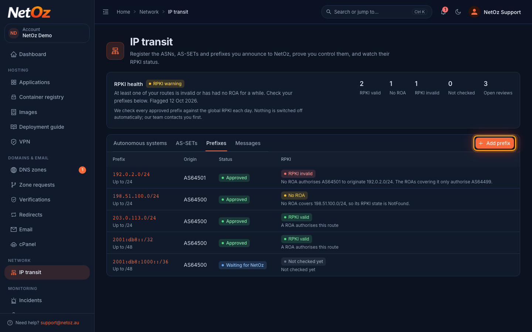Go to Dashboard in the sidebar
The width and height of the screenshot is (532, 332).
click(x=47, y=54)
